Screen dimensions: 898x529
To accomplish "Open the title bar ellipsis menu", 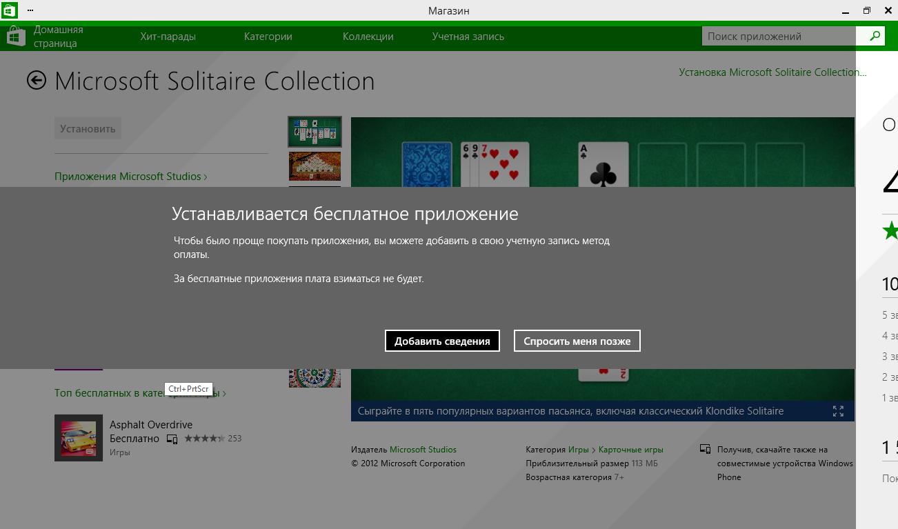I will [x=30, y=10].
